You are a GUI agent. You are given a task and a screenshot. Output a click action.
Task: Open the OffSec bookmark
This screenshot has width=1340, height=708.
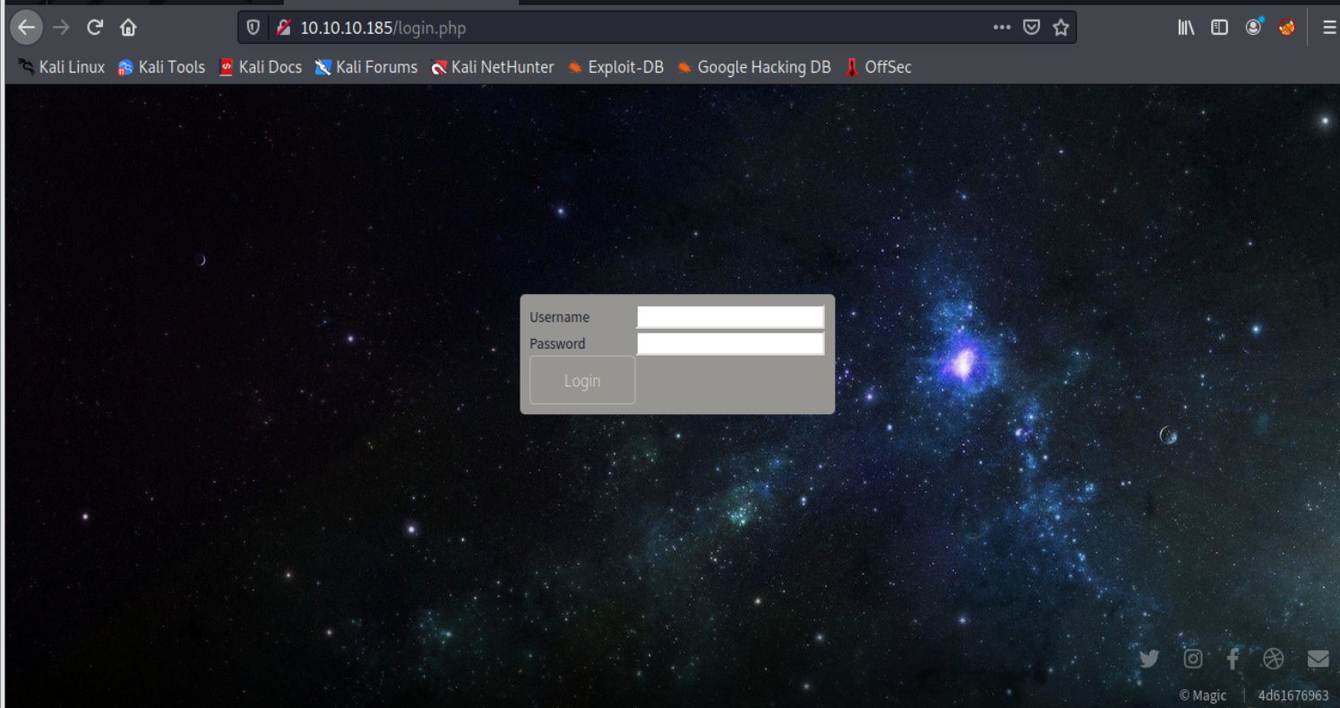click(879, 67)
